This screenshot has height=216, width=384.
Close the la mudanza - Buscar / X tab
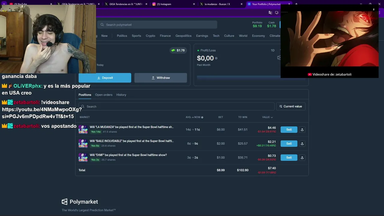click(x=241, y=4)
